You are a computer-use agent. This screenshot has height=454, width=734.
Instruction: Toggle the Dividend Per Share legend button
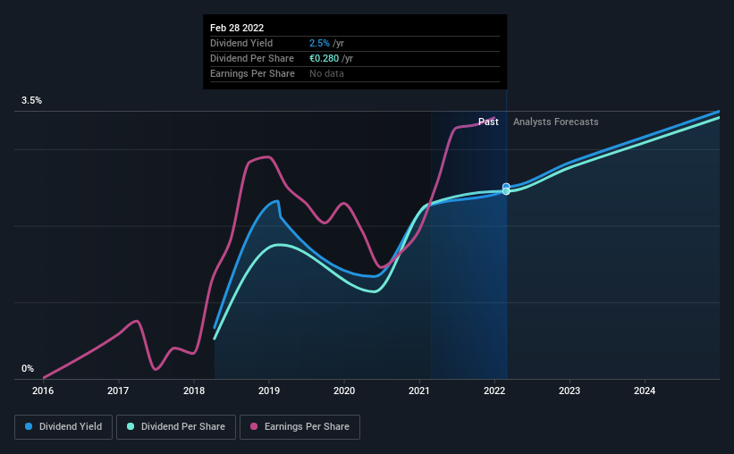(x=176, y=427)
